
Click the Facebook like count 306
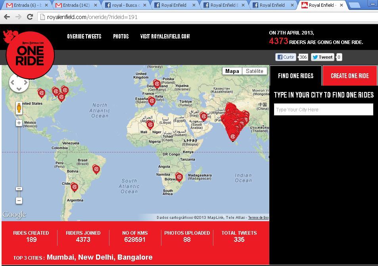point(303,57)
